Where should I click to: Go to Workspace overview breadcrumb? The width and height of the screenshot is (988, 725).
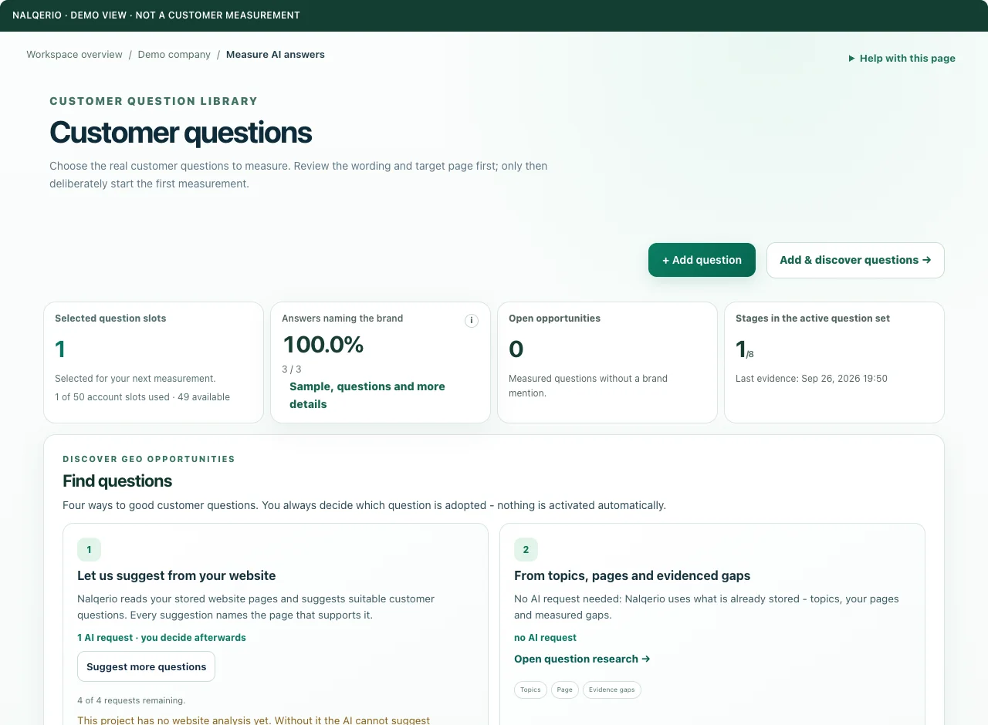point(74,55)
